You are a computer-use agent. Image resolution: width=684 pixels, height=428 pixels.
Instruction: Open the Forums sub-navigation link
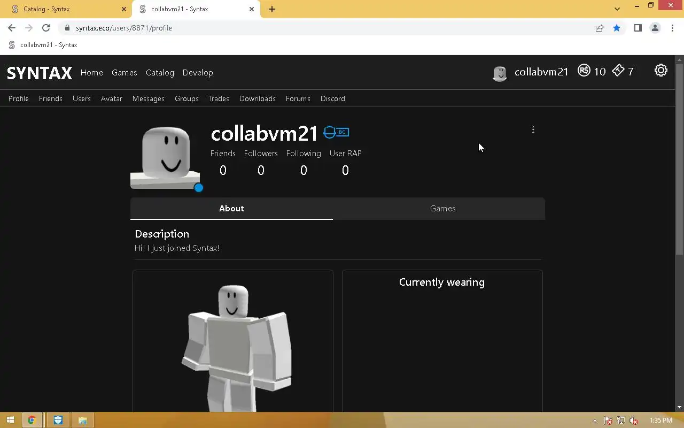pos(298,98)
